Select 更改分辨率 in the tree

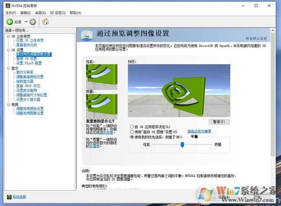point(25,72)
